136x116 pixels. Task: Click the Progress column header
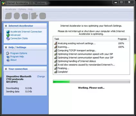point(122,39)
